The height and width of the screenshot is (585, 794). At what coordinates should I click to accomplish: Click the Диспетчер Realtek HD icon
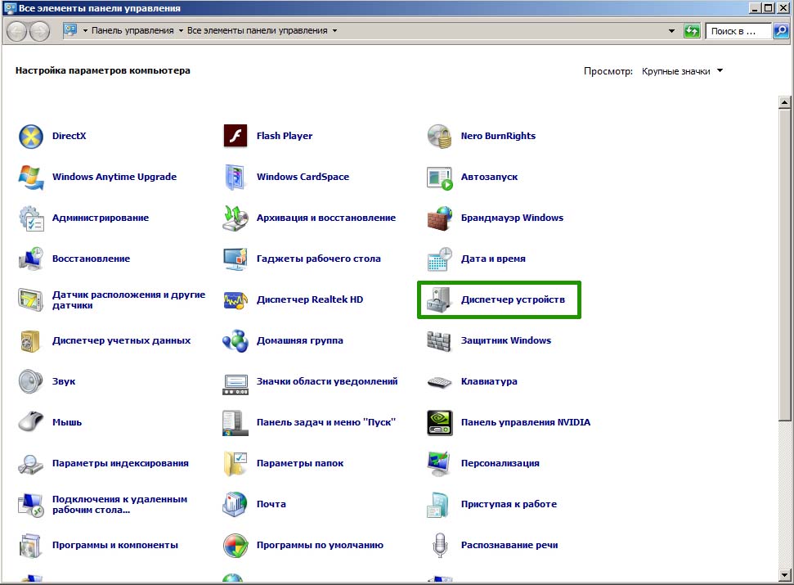236,299
